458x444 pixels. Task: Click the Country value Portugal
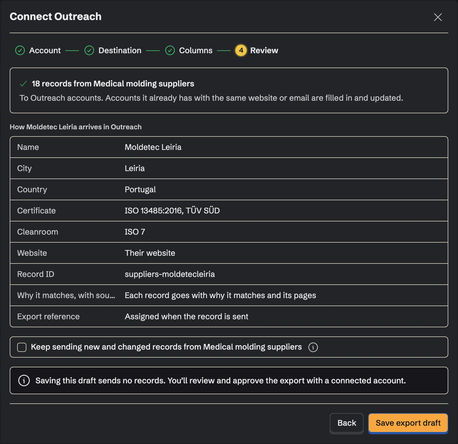pyautogui.click(x=140, y=189)
